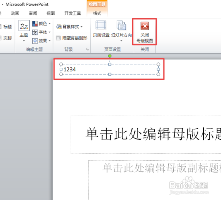
Task: Expand the 颜色 dropdown arrow
Action: point(50,24)
